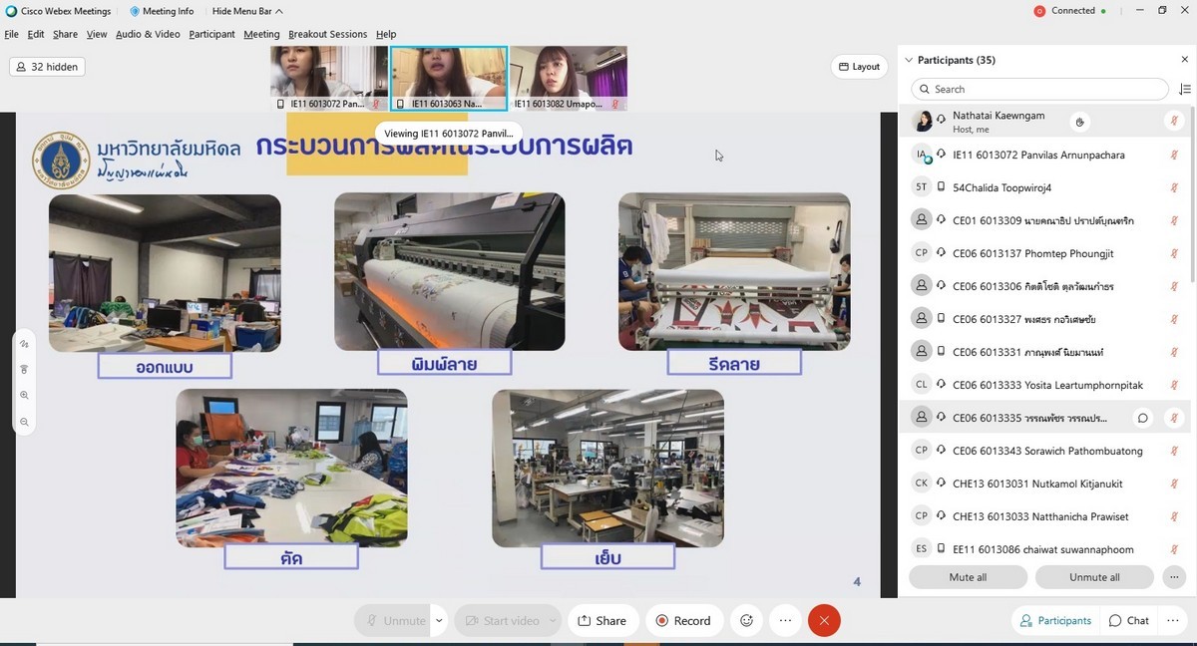Click the Mute all button
1197x646 pixels.
[x=968, y=577]
